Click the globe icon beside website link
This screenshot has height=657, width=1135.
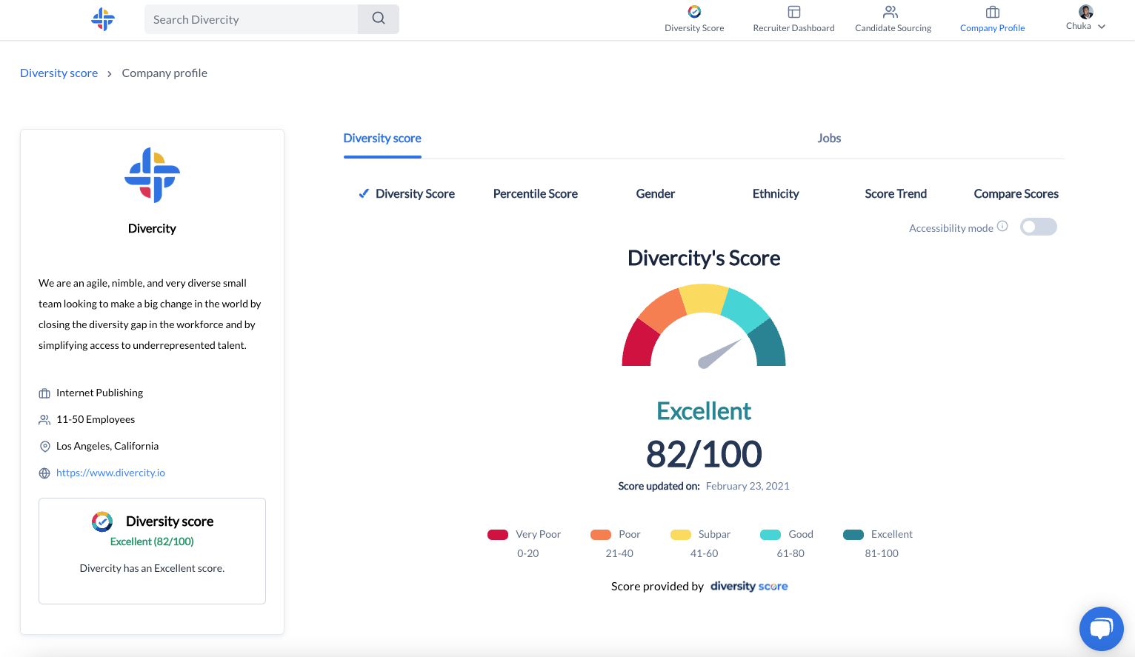tap(44, 473)
